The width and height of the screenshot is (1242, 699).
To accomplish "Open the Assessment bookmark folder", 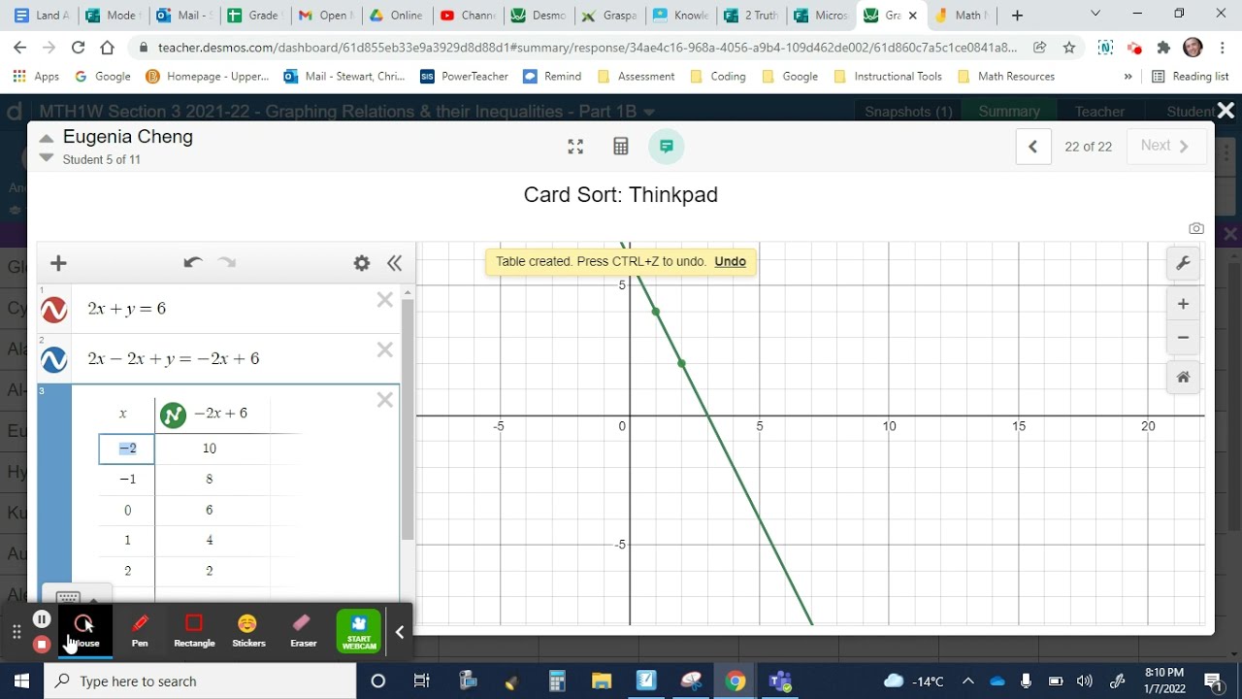I will pos(636,76).
